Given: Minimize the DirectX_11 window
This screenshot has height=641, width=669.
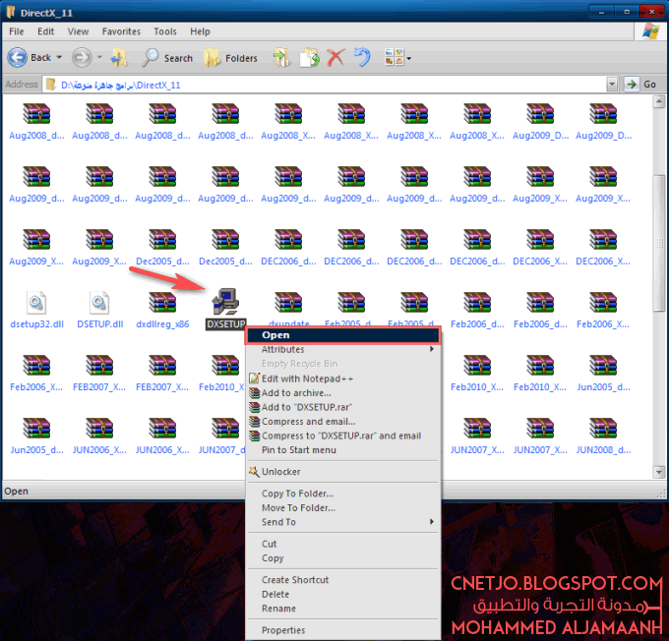Looking at the screenshot, I should pos(601,12).
